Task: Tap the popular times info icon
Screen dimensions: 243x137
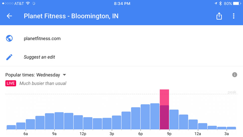Action: point(234,75)
